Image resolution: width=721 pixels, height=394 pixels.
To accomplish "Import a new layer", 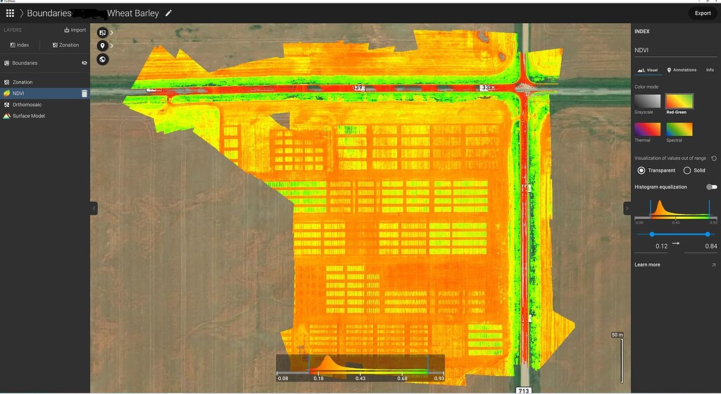I will coord(75,30).
